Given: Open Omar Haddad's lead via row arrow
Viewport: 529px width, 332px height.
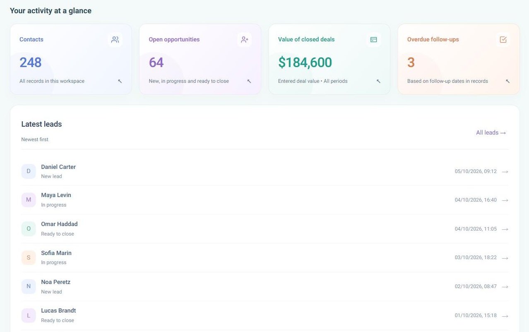Looking at the screenshot, I should 505,229.
